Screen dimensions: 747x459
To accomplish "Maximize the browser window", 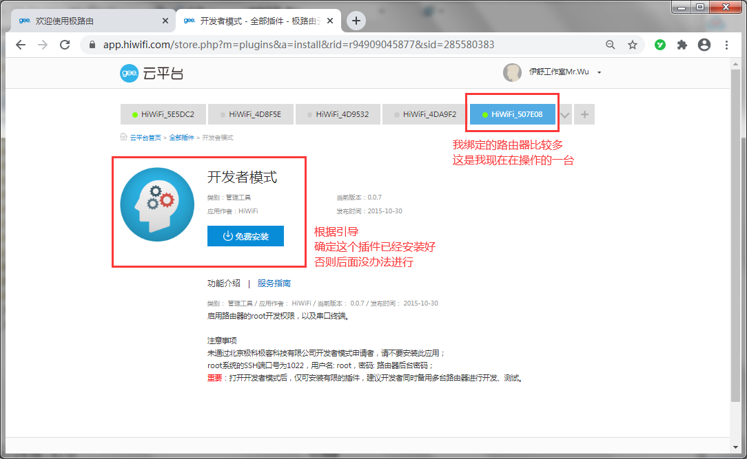I will 700,7.
